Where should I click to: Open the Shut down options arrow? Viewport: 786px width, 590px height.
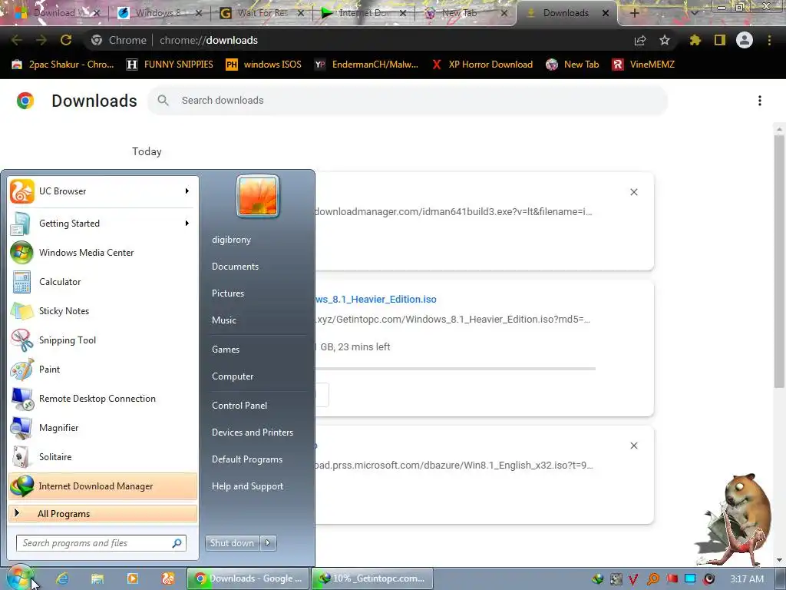pyautogui.click(x=268, y=543)
